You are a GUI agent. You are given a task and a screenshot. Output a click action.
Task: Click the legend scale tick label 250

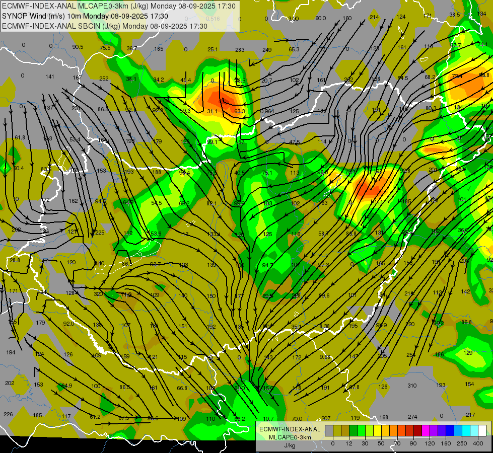pyautogui.click(x=462, y=443)
